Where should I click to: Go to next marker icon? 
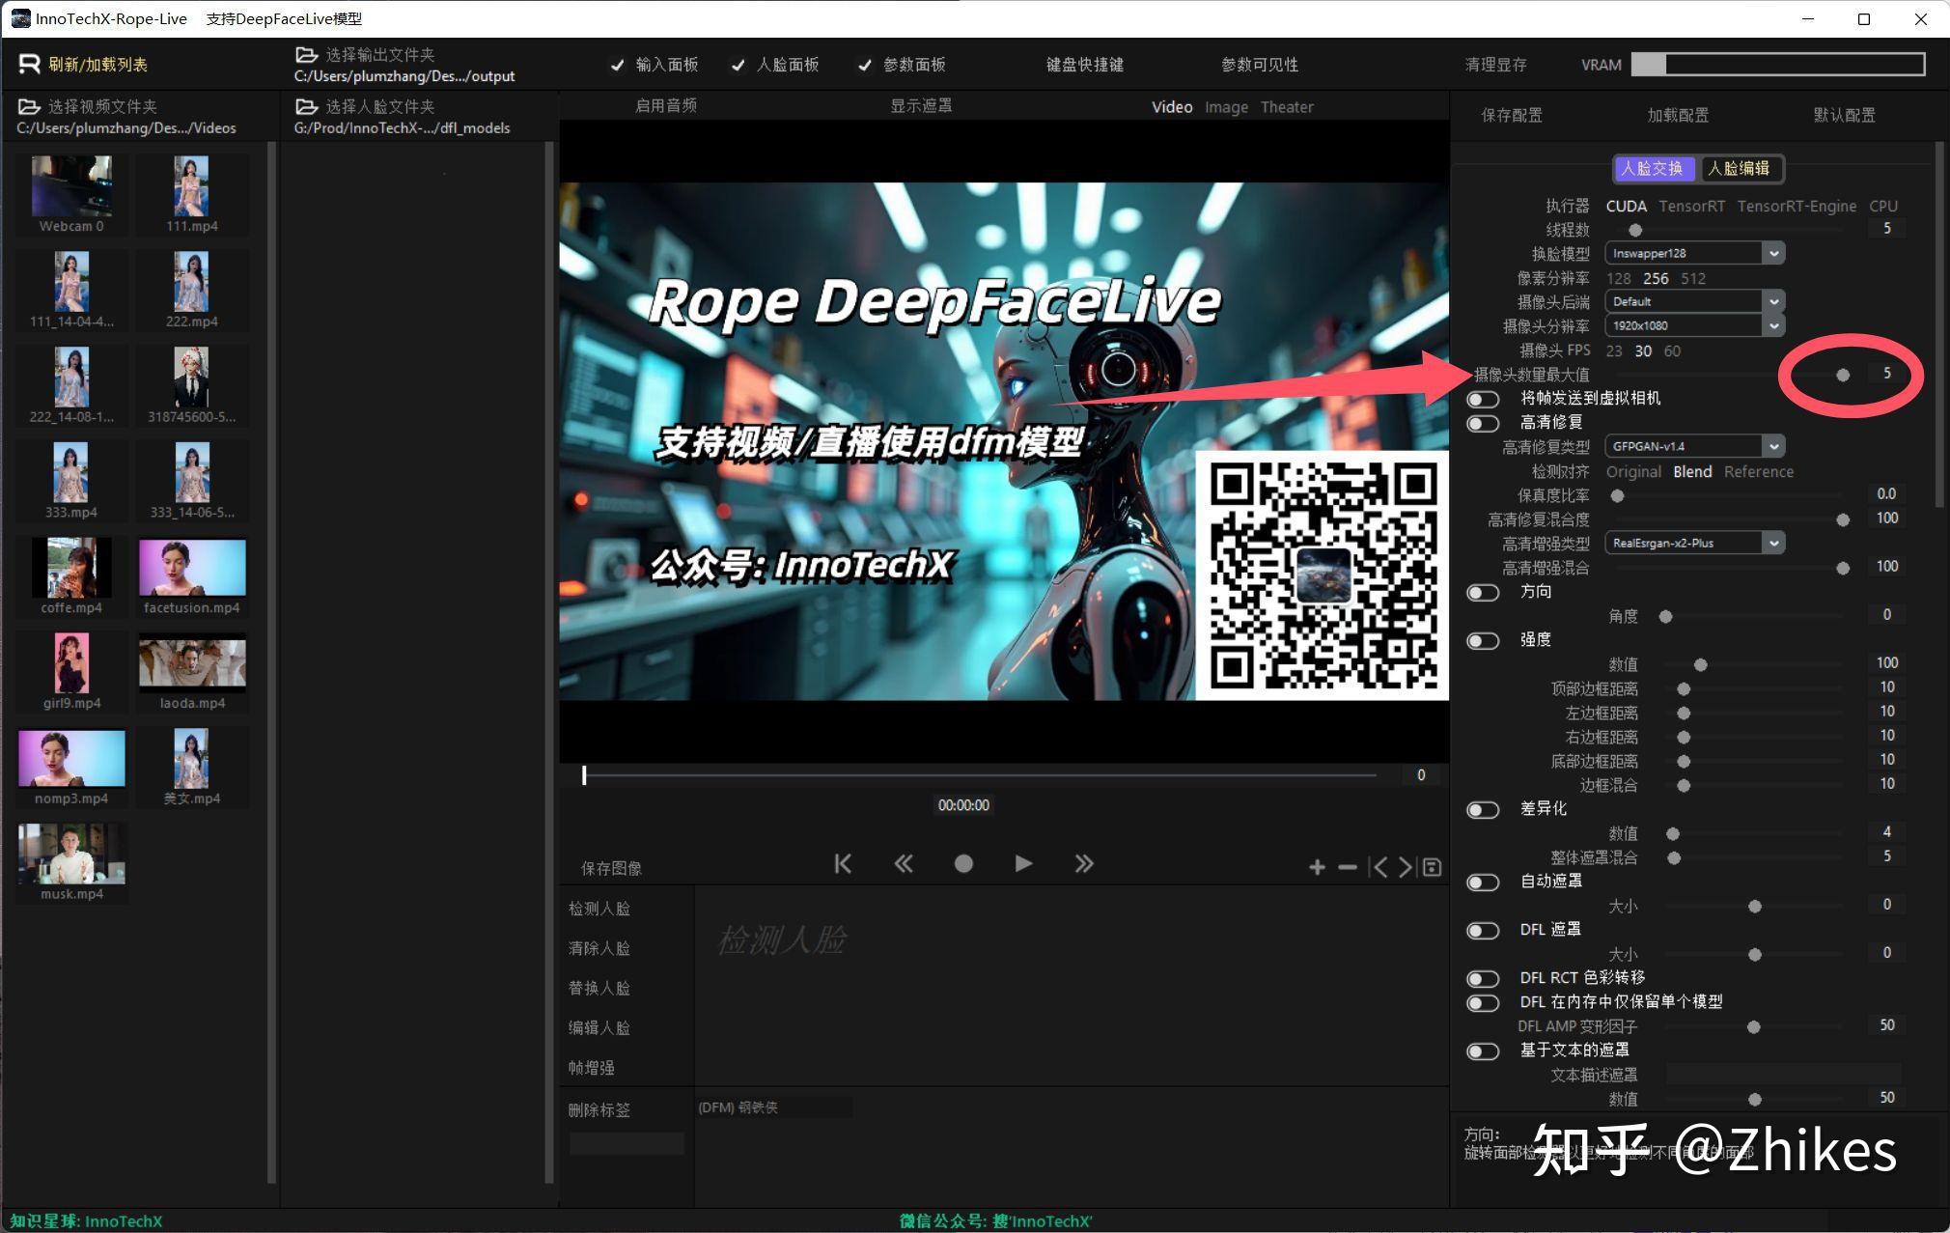(x=1407, y=867)
